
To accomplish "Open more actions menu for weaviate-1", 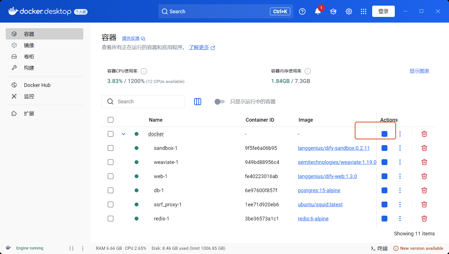I will coord(400,162).
